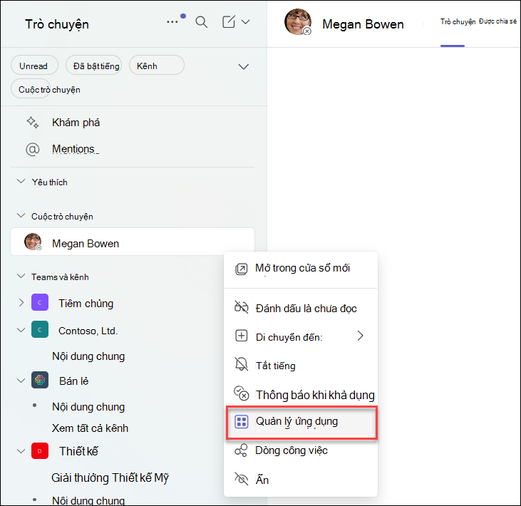Click the Dòng công việc workflow icon
521x506 pixels.
pos(241,451)
